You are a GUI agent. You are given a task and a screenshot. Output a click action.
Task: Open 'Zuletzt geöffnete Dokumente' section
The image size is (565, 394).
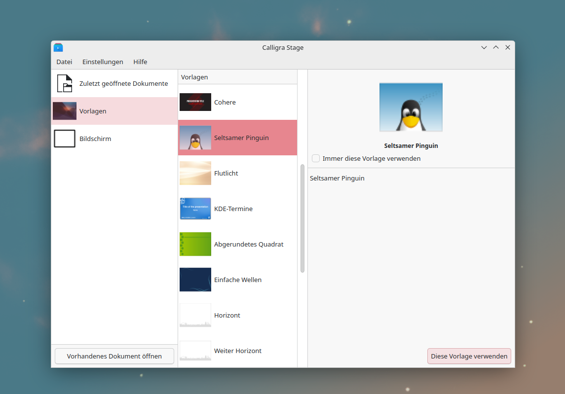click(114, 83)
